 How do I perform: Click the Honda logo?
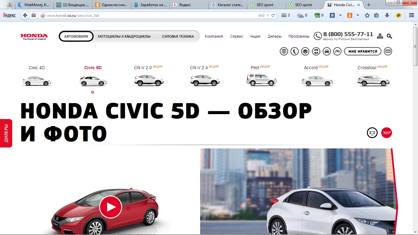(x=34, y=37)
